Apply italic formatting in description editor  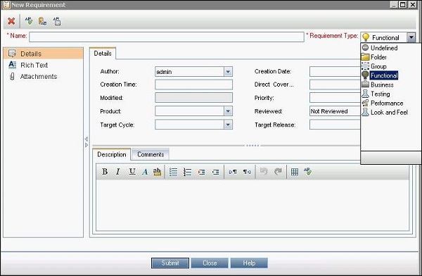117,172
